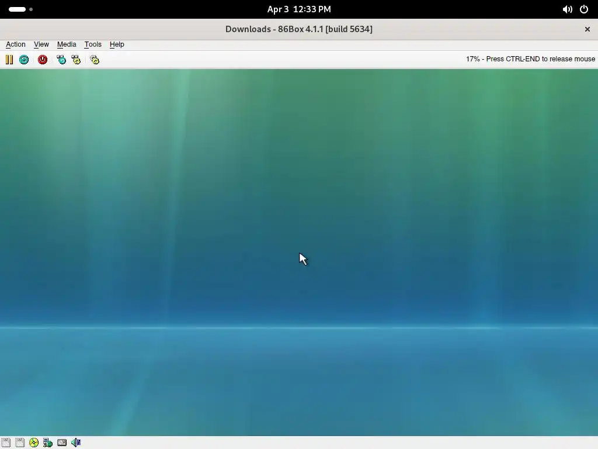
Task: Open the Action menu
Action: pyautogui.click(x=16, y=44)
